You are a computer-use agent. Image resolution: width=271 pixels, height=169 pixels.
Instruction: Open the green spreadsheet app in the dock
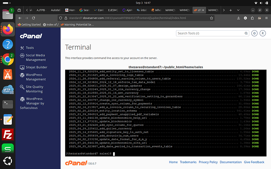7,149
